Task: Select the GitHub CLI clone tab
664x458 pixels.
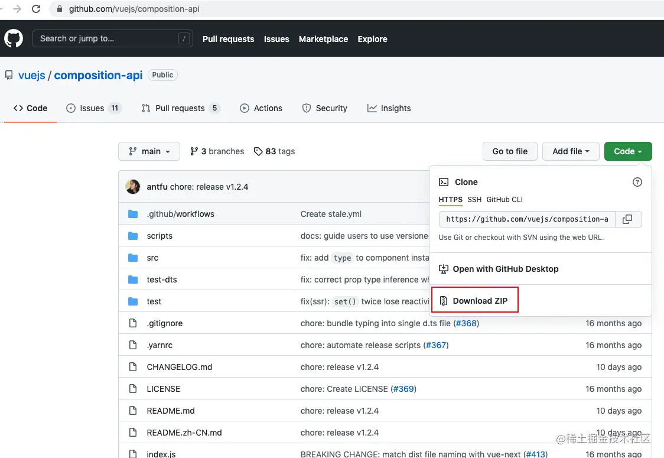Action: pyautogui.click(x=504, y=200)
